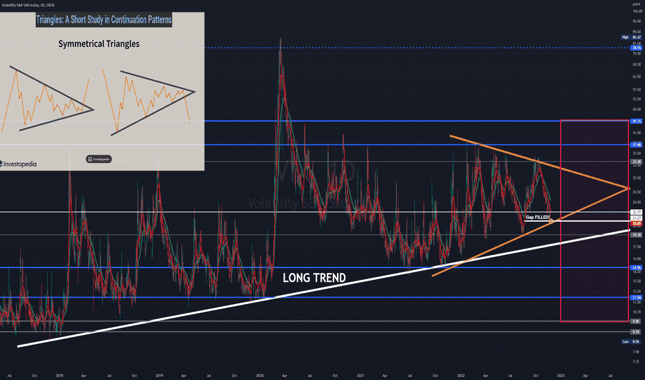Click the 19.18 gray level price tag
The image size is (645, 380).
(637, 235)
